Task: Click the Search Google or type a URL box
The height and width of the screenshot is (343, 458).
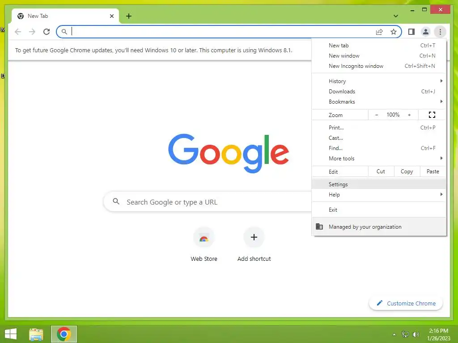Action: (x=208, y=202)
